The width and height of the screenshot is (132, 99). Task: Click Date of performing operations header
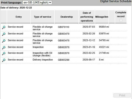[x=87, y=17]
